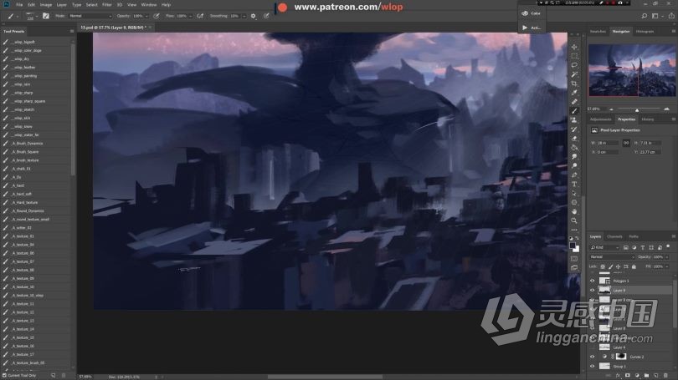Create a new group folder icon
This screenshot has width=678, height=380.
[x=646, y=376]
